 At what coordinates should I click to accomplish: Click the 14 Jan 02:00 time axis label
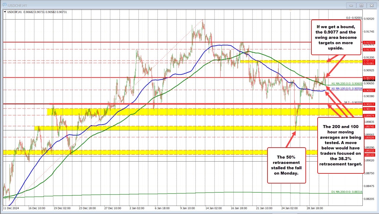(x=213, y=208)
